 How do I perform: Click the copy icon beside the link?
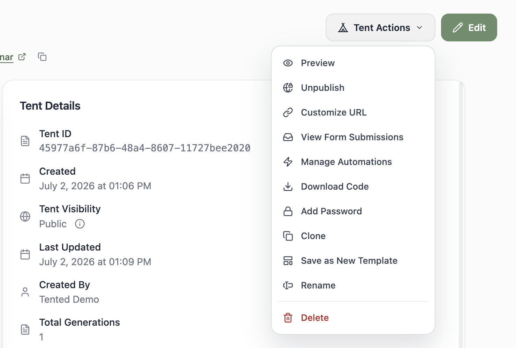(42, 57)
